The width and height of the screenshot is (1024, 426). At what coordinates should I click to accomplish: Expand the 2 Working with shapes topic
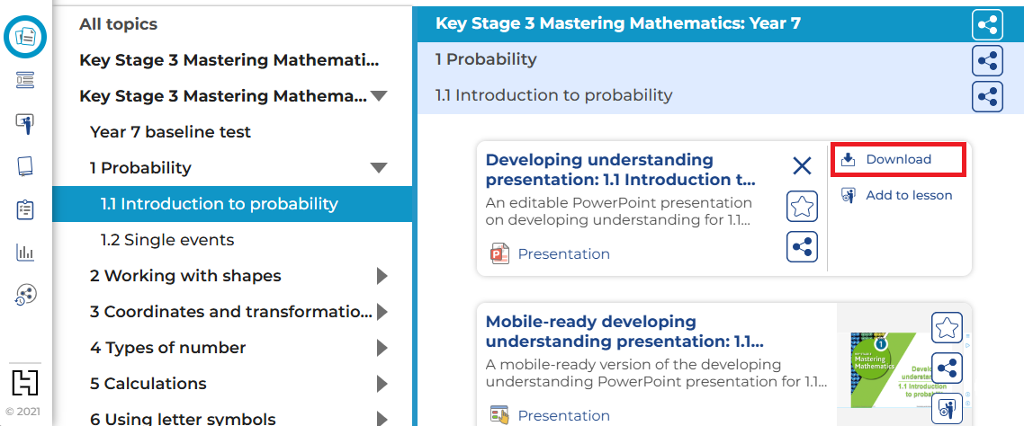382,276
